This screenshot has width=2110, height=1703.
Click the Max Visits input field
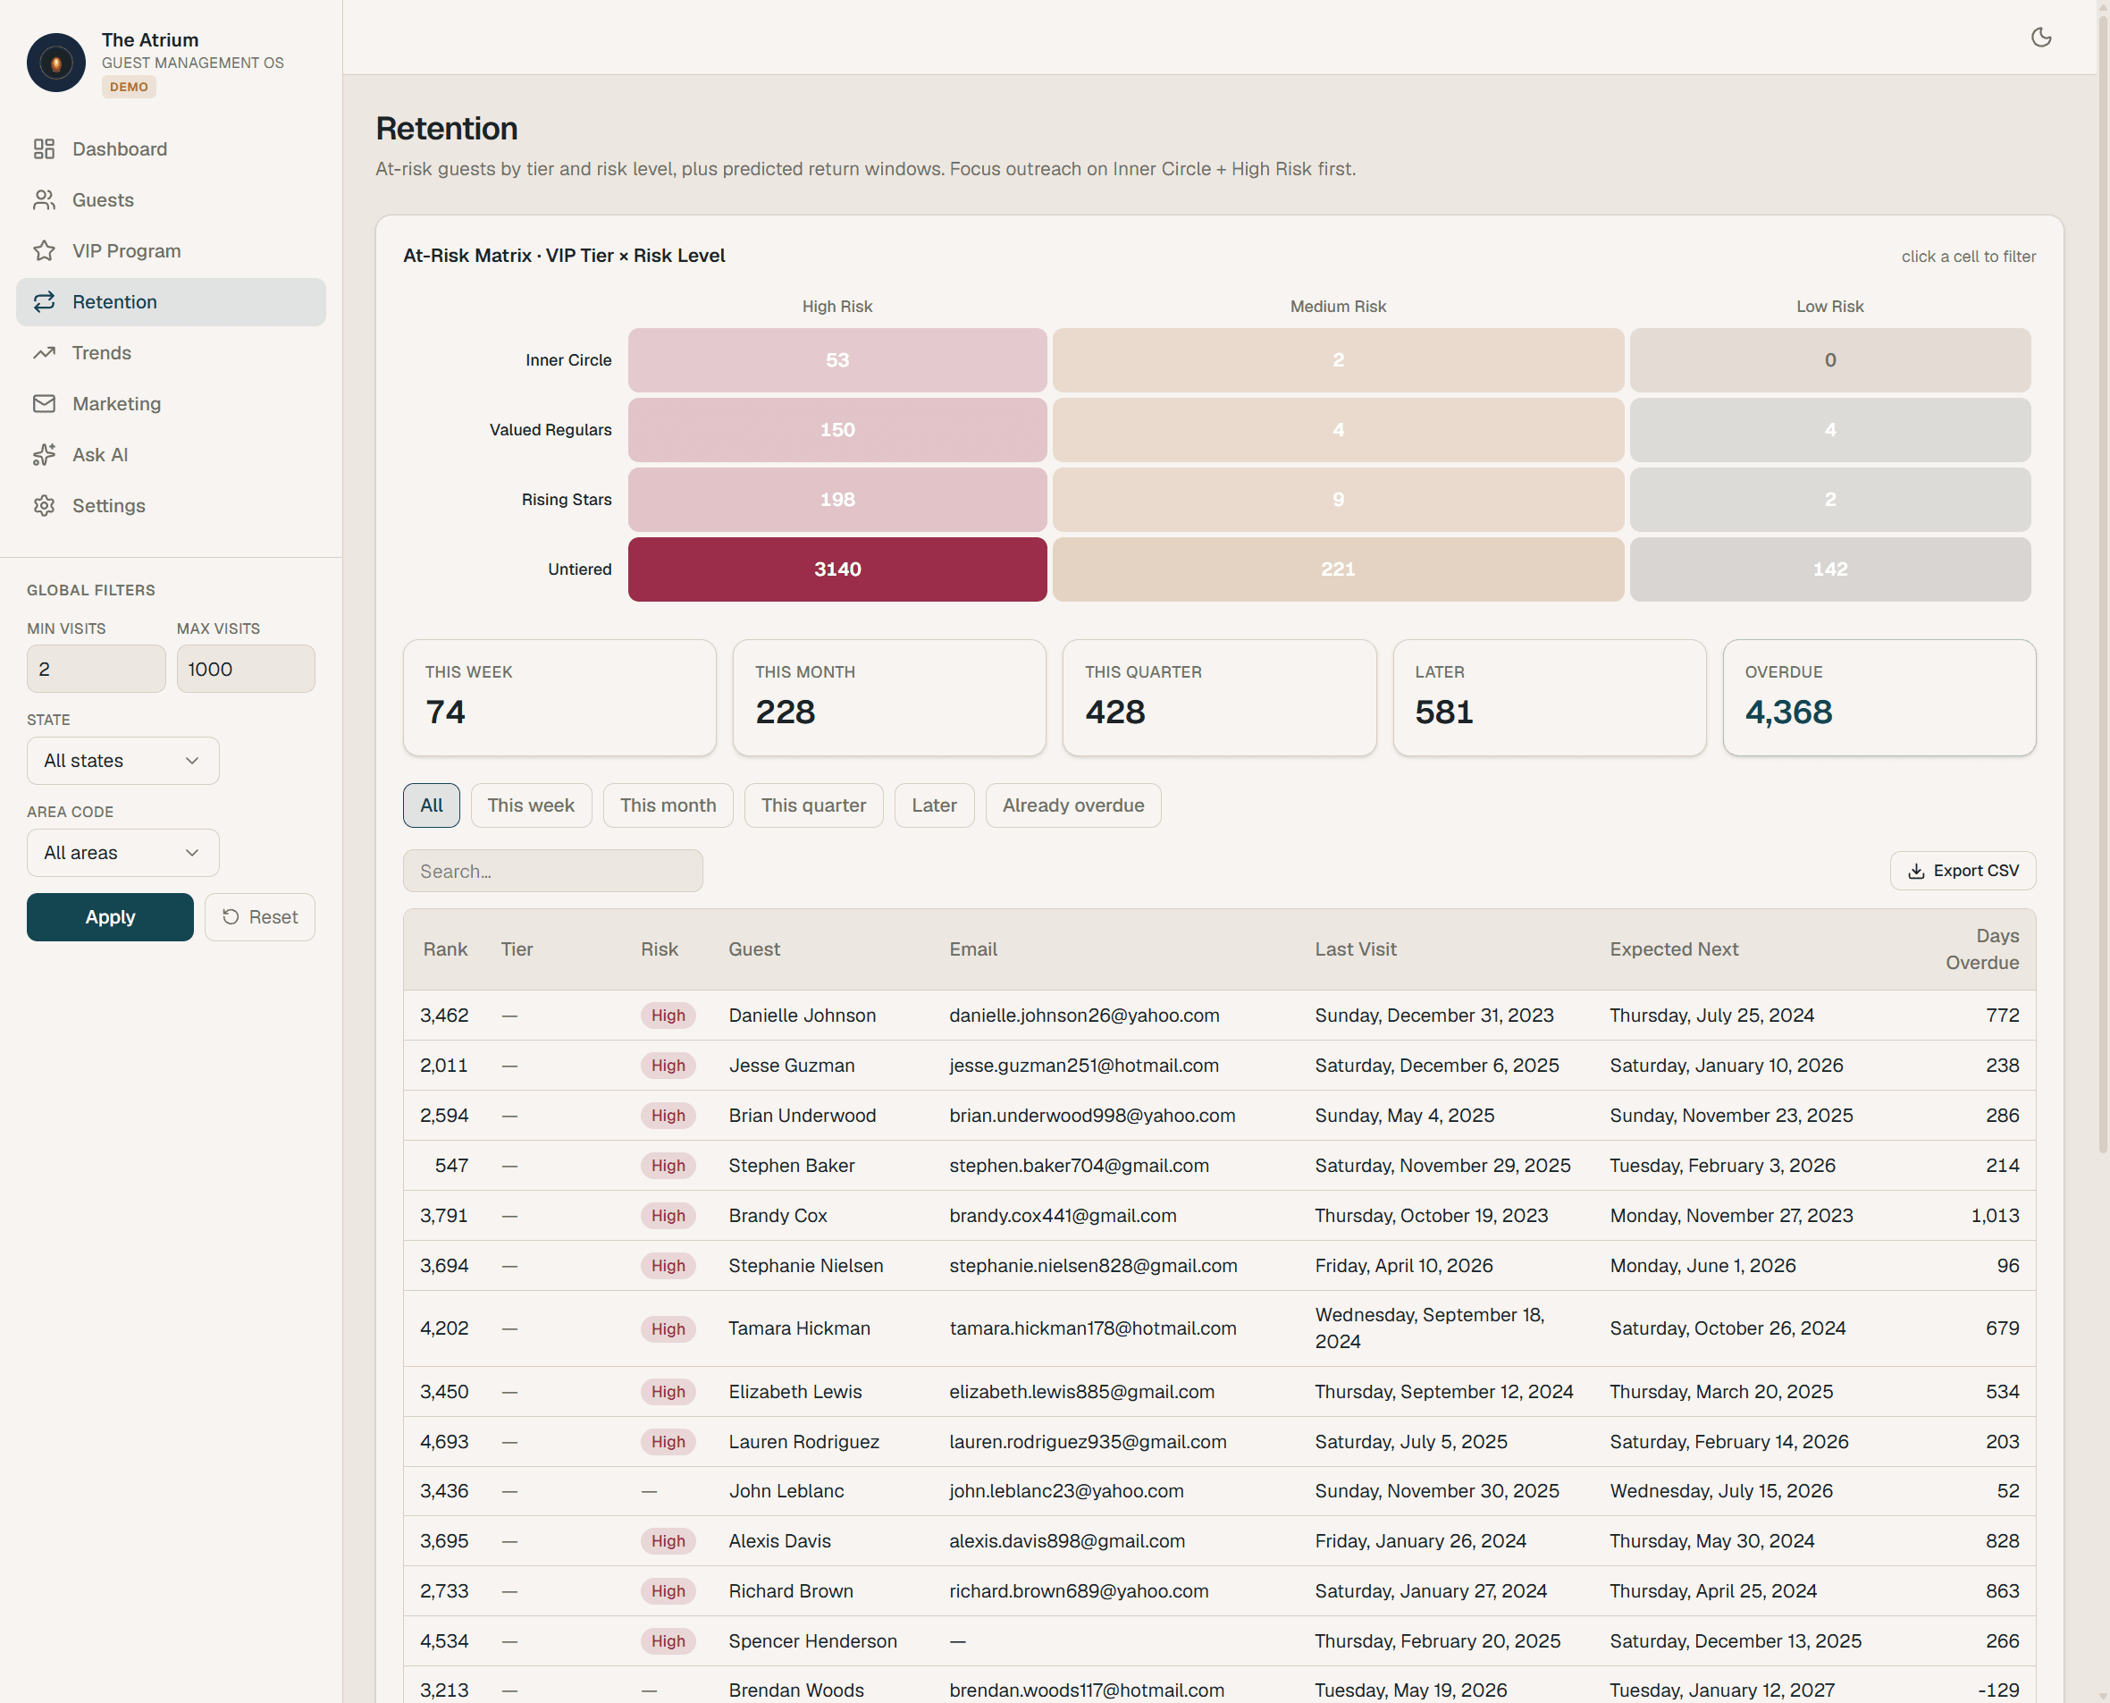(246, 669)
